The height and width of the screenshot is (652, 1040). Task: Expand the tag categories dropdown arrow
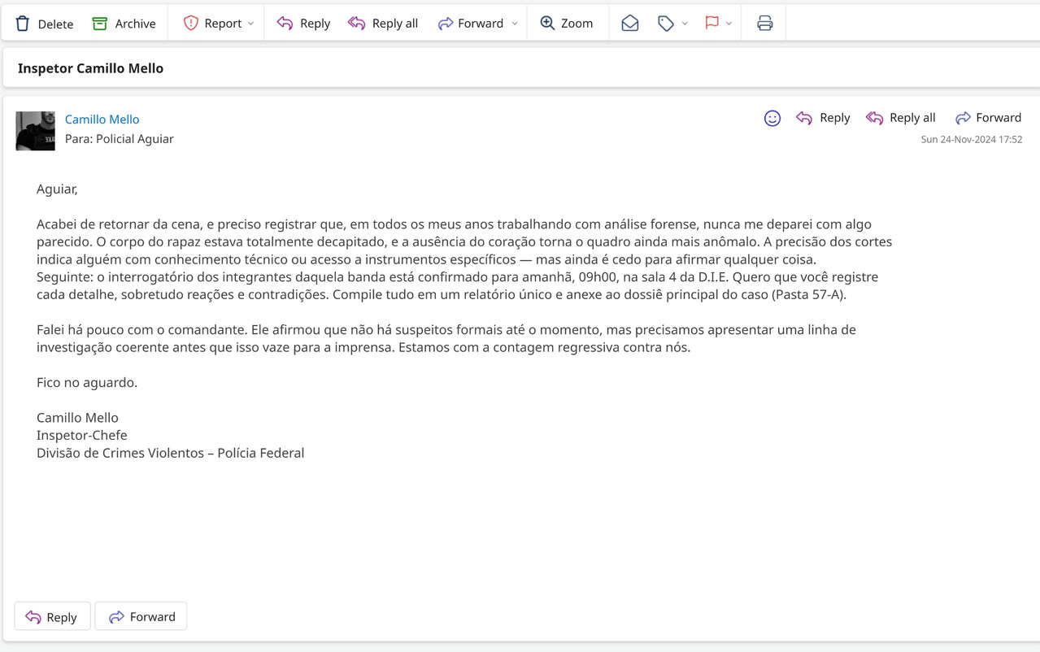pos(685,24)
